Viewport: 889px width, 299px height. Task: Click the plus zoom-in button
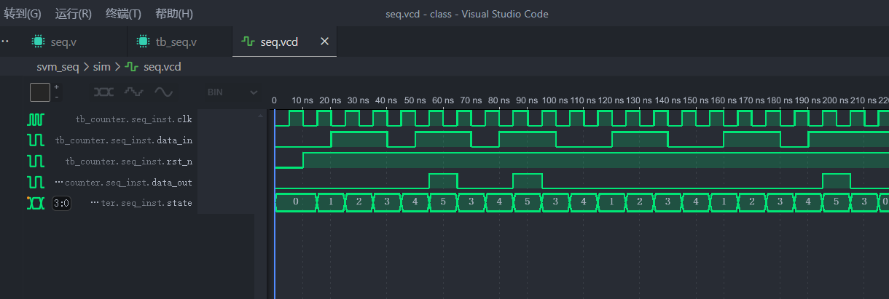[57, 87]
